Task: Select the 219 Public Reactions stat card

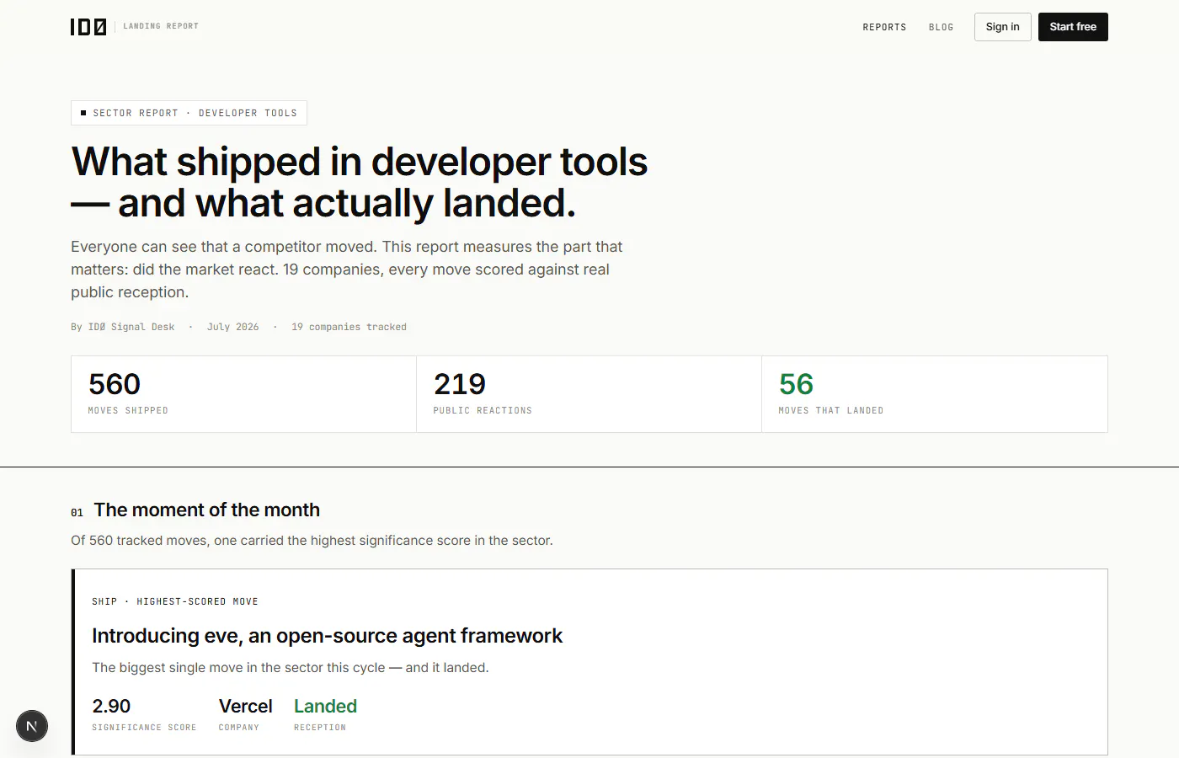Action: click(x=589, y=394)
